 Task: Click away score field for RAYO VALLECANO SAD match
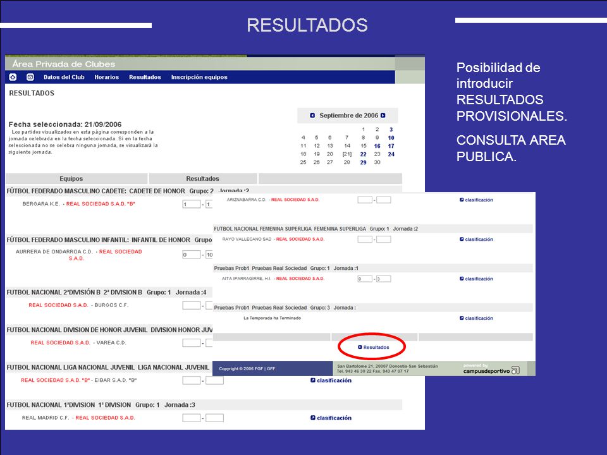pos(384,240)
